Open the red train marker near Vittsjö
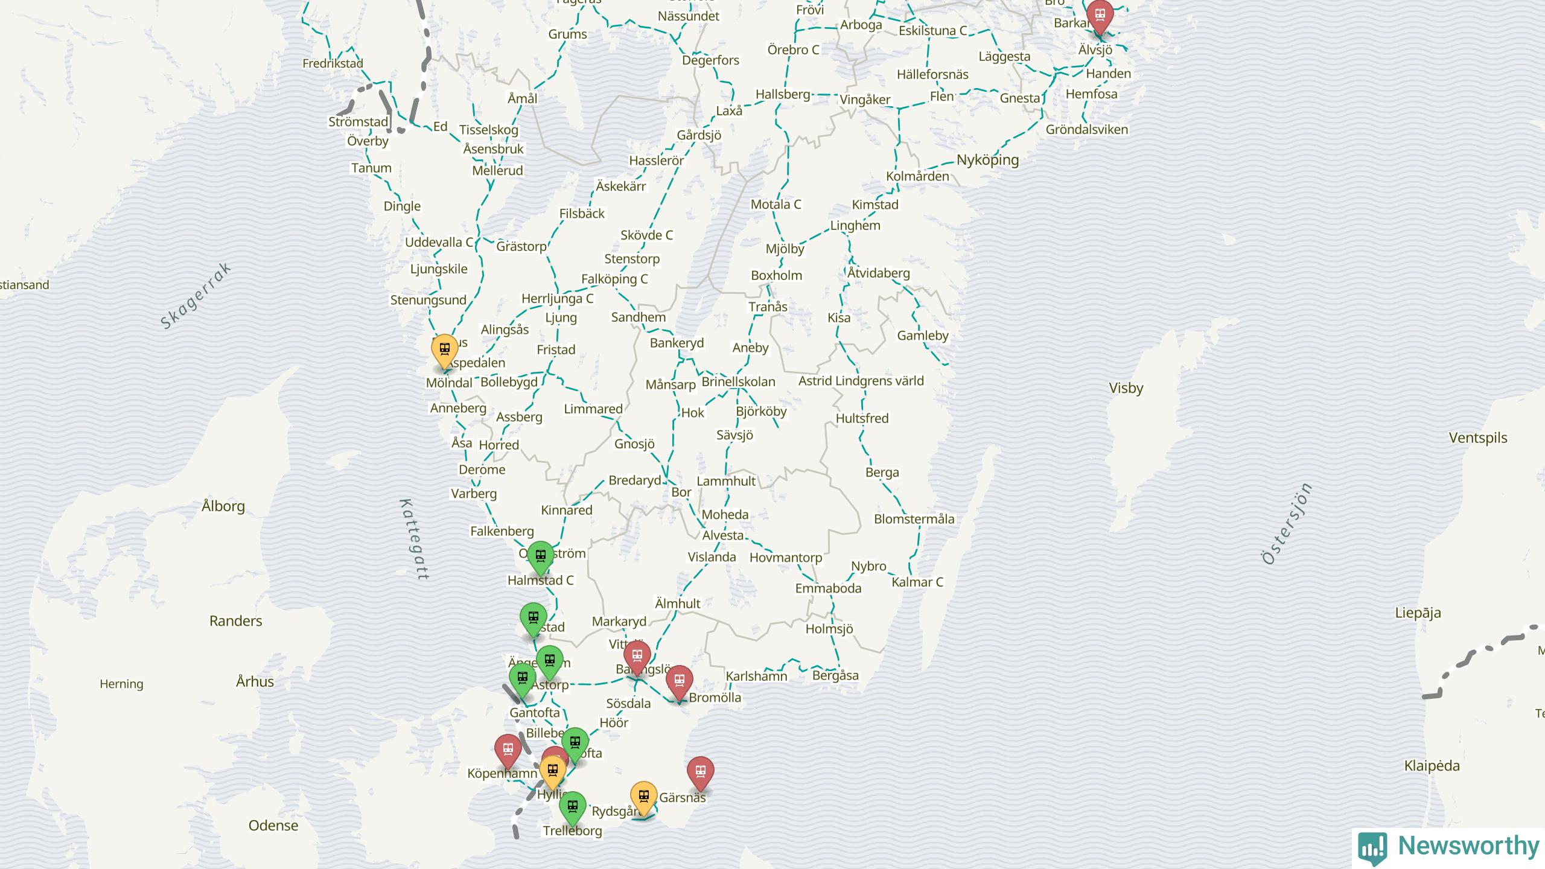 [x=637, y=656]
